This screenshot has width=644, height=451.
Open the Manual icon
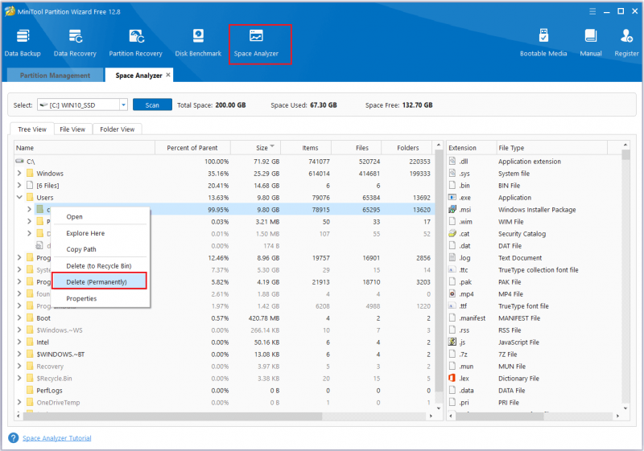(x=591, y=43)
